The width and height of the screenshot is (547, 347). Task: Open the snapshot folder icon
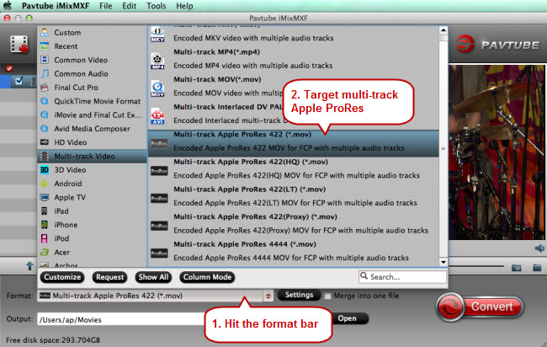pyautogui.click(x=537, y=268)
